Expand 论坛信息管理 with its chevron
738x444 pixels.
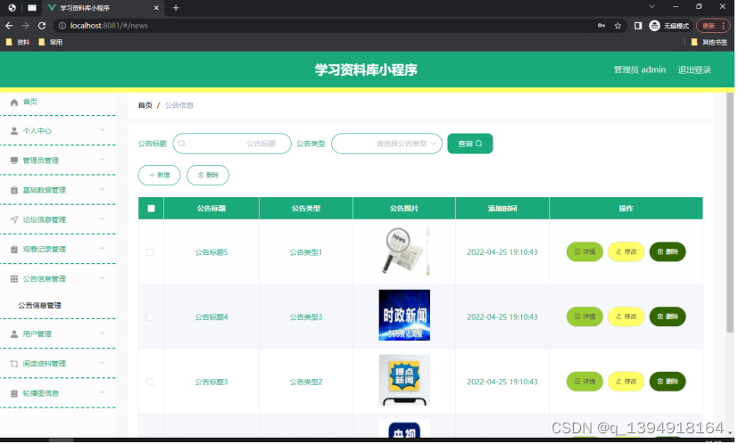click(x=102, y=219)
